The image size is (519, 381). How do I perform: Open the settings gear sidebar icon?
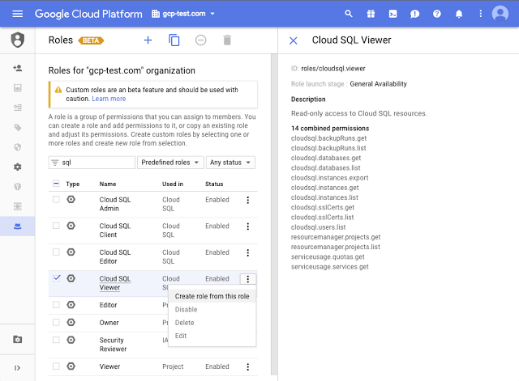[x=18, y=167]
